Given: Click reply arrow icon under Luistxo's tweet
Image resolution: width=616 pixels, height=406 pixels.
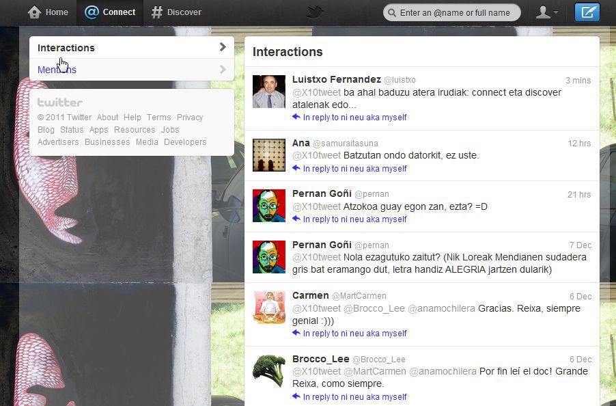Looking at the screenshot, I should 296,117.
